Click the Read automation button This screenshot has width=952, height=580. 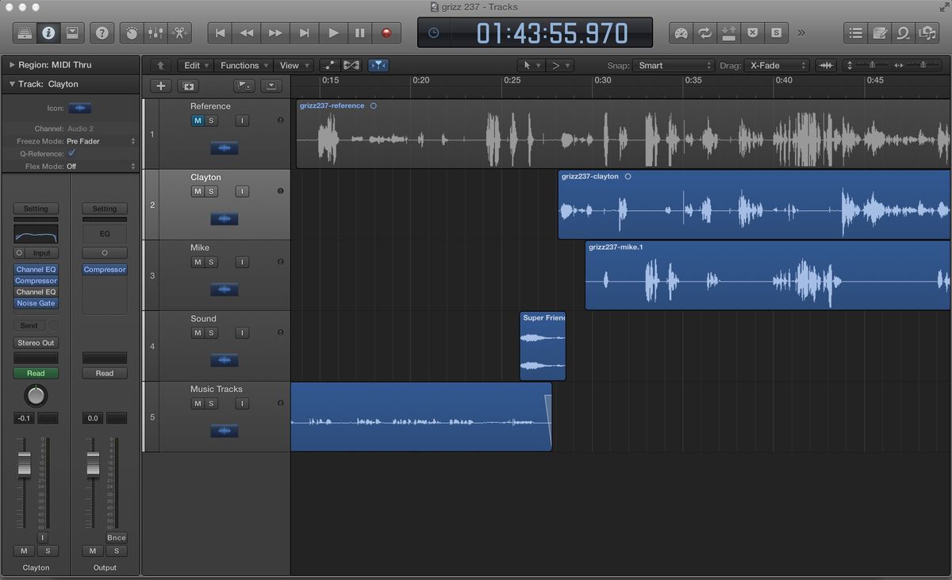36,373
